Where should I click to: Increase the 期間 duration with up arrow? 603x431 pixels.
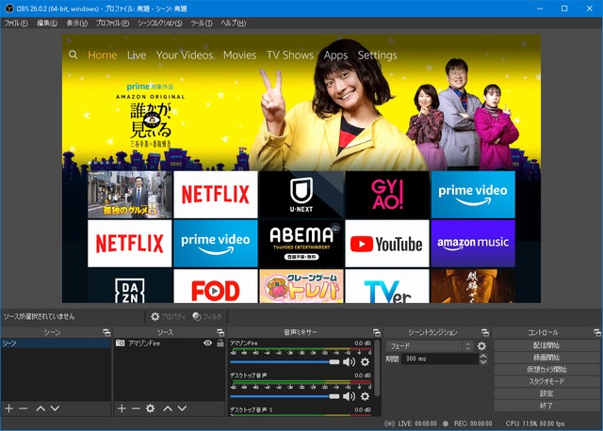pos(483,356)
